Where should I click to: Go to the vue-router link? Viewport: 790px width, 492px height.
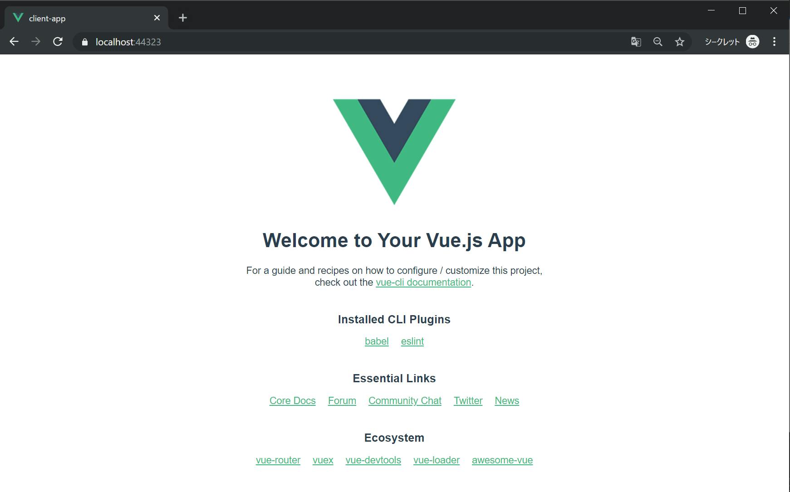pos(278,460)
